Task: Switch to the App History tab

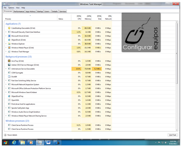Action: (x=30, y=12)
